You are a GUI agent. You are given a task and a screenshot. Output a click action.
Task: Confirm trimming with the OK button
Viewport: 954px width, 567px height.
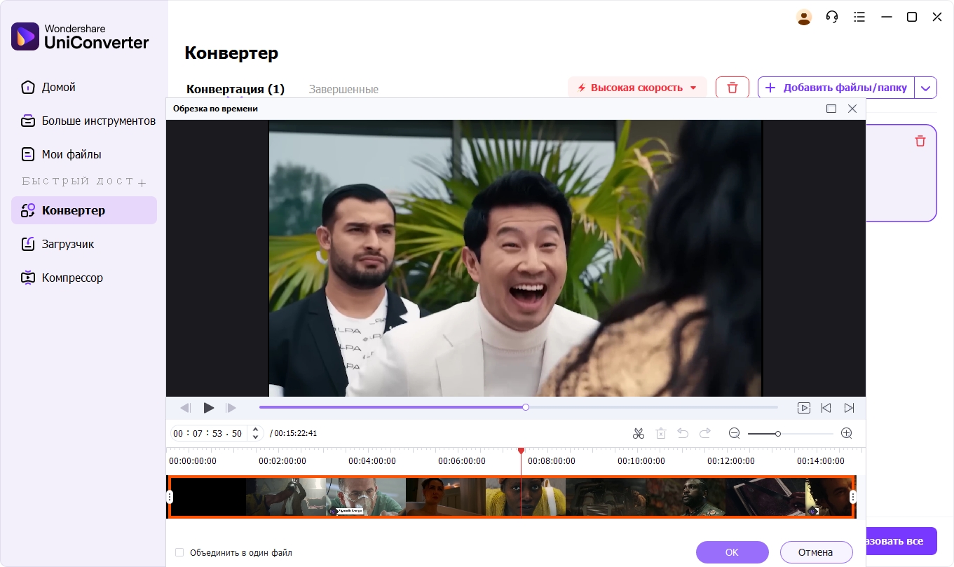coord(732,552)
